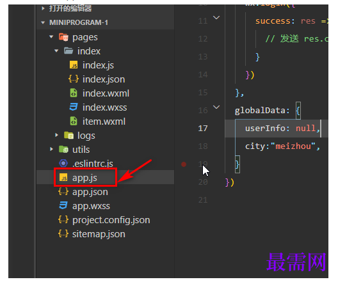Click the braces icon beside sitemap.json
The width and height of the screenshot is (338, 282).
pos(63,233)
